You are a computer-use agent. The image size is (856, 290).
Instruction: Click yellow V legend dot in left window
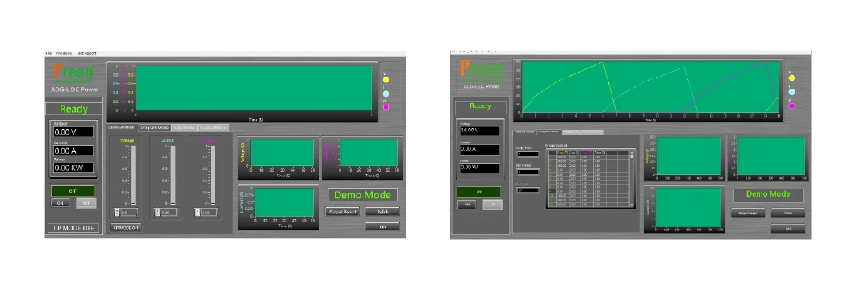(386, 80)
